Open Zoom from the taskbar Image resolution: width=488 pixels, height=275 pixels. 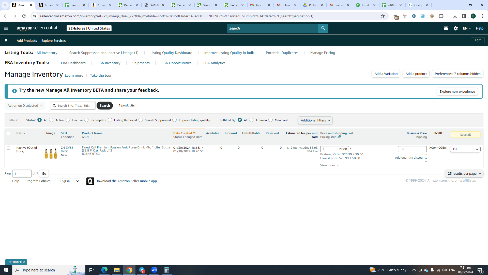(154, 270)
